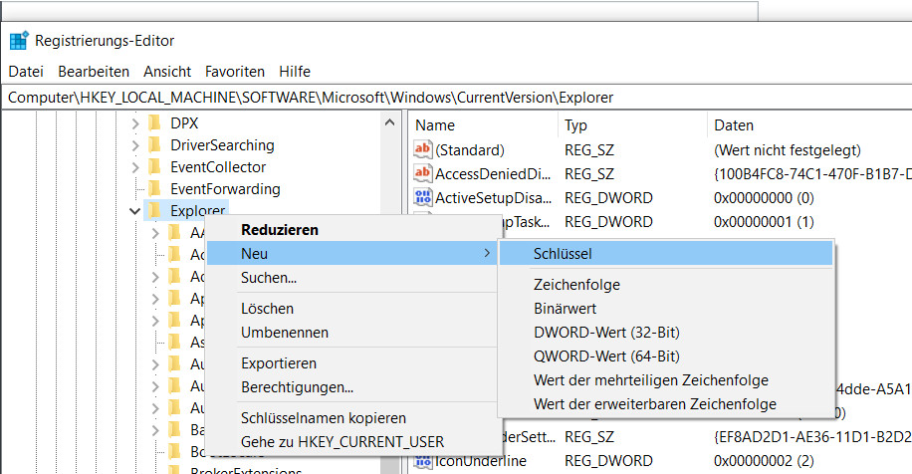
Task: Open the Neu submenu arrow
Action: [x=487, y=253]
